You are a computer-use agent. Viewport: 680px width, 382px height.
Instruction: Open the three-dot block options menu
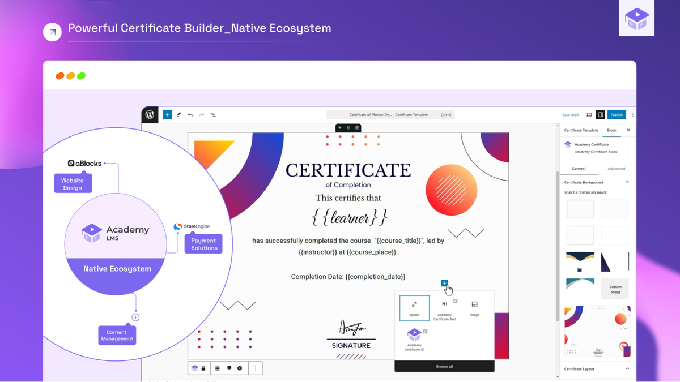point(255,368)
